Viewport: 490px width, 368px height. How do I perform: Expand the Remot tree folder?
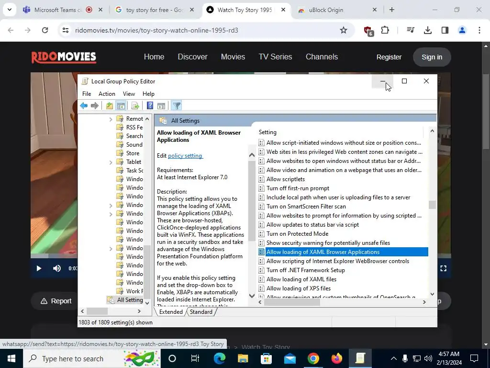[111, 119]
